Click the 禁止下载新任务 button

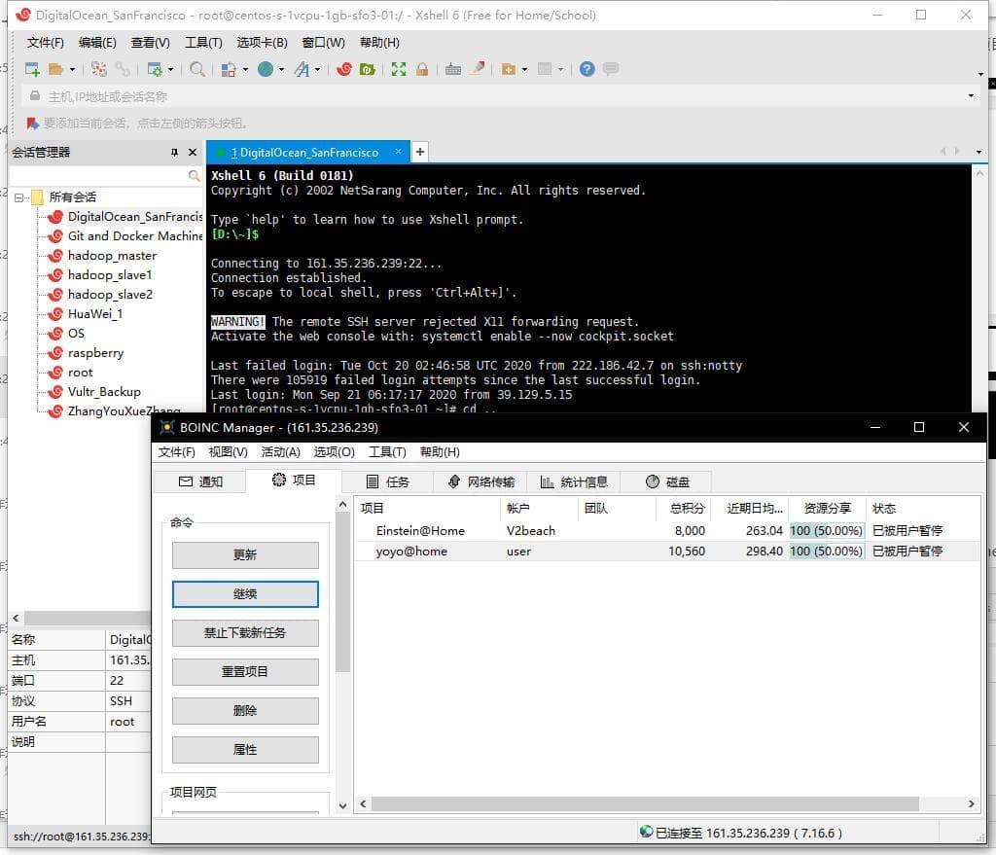tap(245, 632)
